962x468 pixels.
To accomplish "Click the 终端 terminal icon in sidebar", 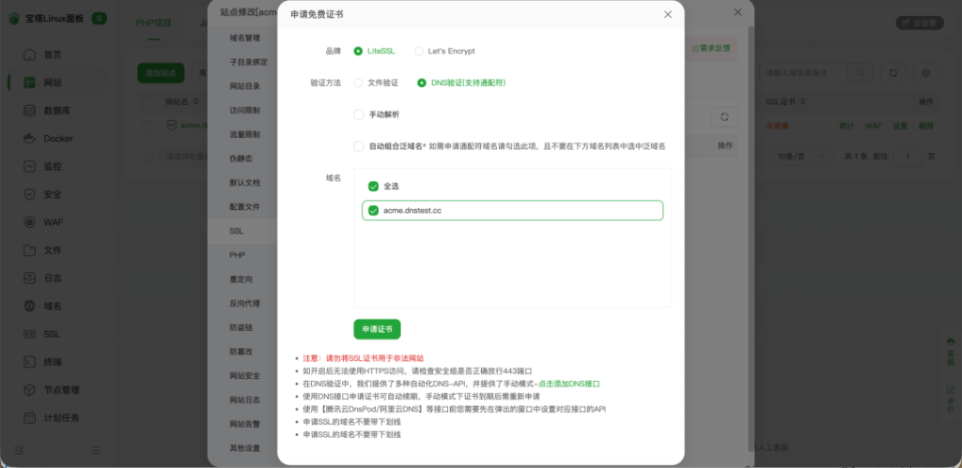I will pyautogui.click(x=29, y=362).
